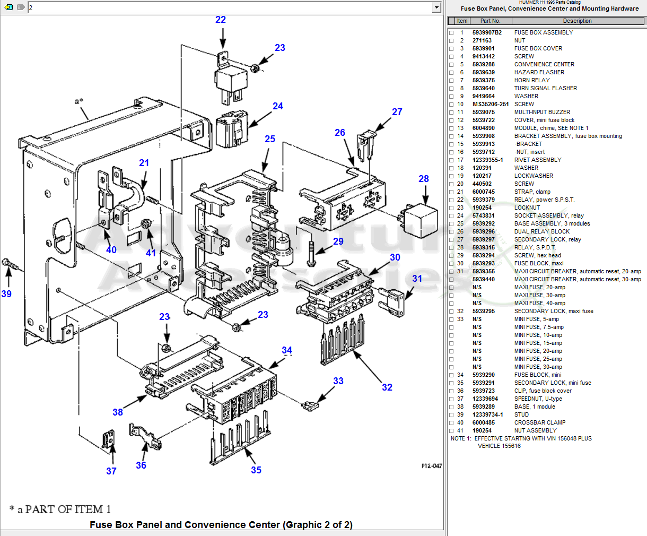Image resolution: width=647 pixels, height=536 pixels.
Task: Click the yellow back navigation arrow
Action: pos(8,7)
